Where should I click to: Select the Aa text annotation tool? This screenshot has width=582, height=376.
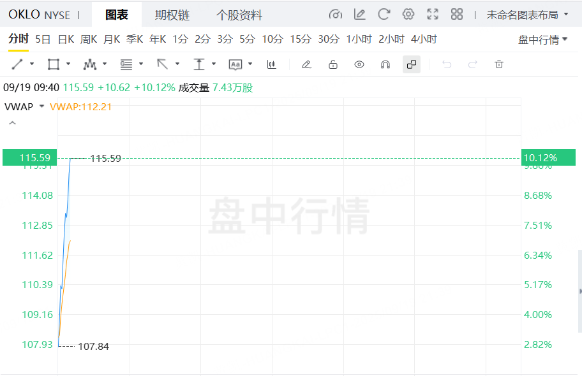coord(235,65)
